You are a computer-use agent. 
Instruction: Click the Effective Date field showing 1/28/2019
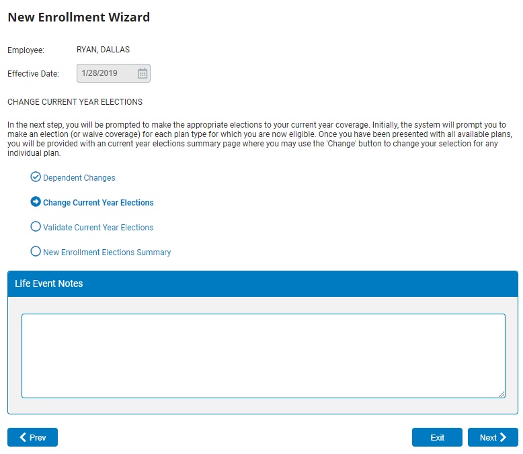pyautogui.click(x=105, y=73)
